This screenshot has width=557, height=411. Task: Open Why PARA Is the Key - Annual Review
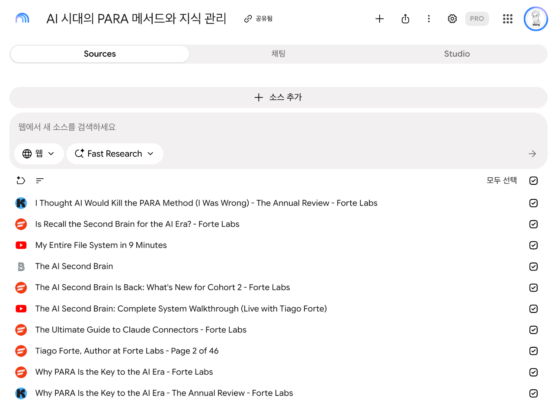point(164,393)
